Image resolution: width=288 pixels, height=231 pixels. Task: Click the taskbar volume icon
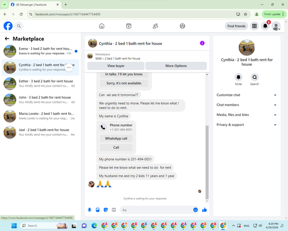[260, 226]
